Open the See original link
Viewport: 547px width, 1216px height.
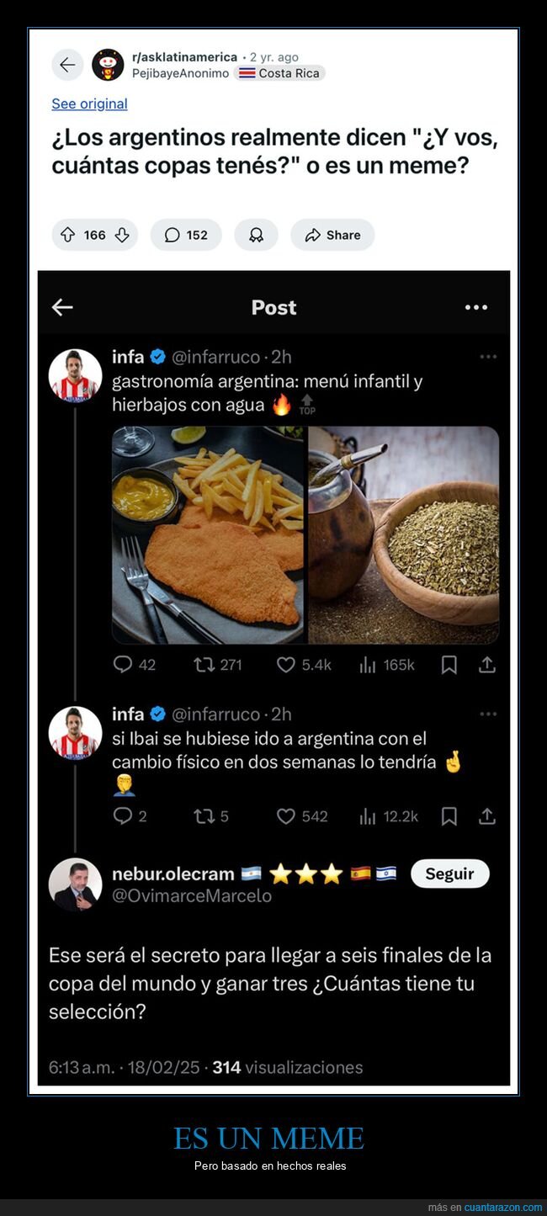point(89,104)
